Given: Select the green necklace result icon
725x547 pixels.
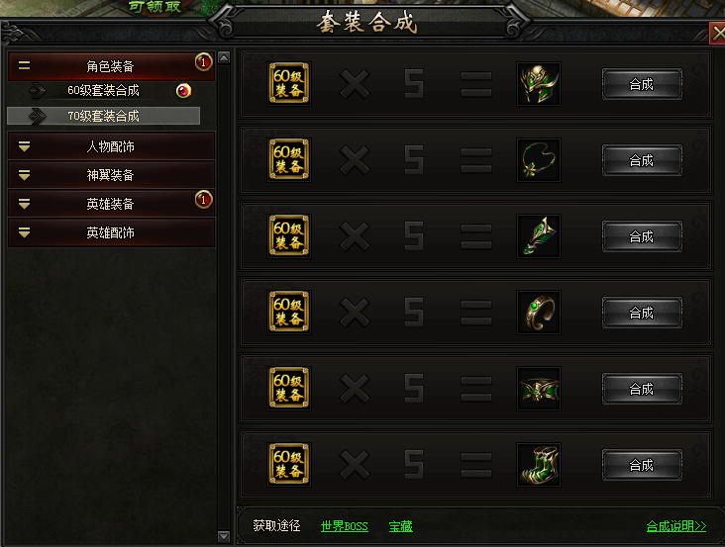Looking at the screenshot, I should (x=539, y=160).
